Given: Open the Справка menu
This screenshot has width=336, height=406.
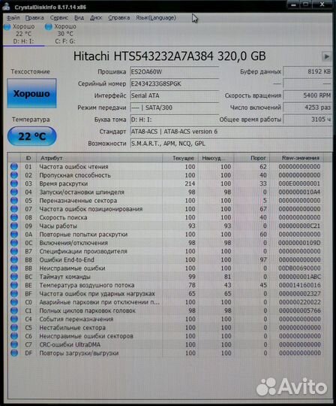Looking at the screenshot, I should coord(118,18).
